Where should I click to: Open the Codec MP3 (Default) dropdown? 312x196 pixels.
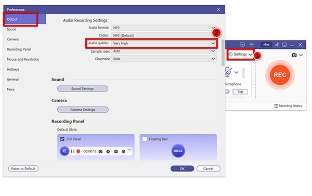click(x=164, y=35)
